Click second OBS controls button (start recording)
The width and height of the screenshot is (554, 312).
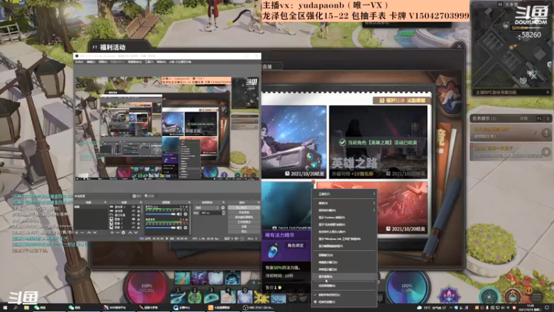244,212
